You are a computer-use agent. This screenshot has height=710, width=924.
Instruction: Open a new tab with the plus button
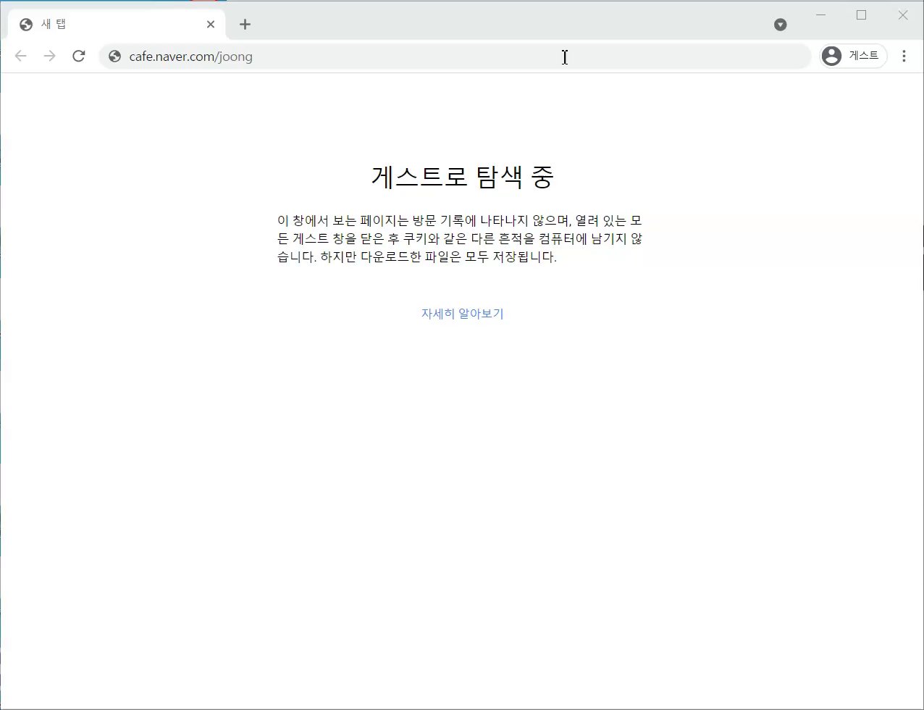245,24
